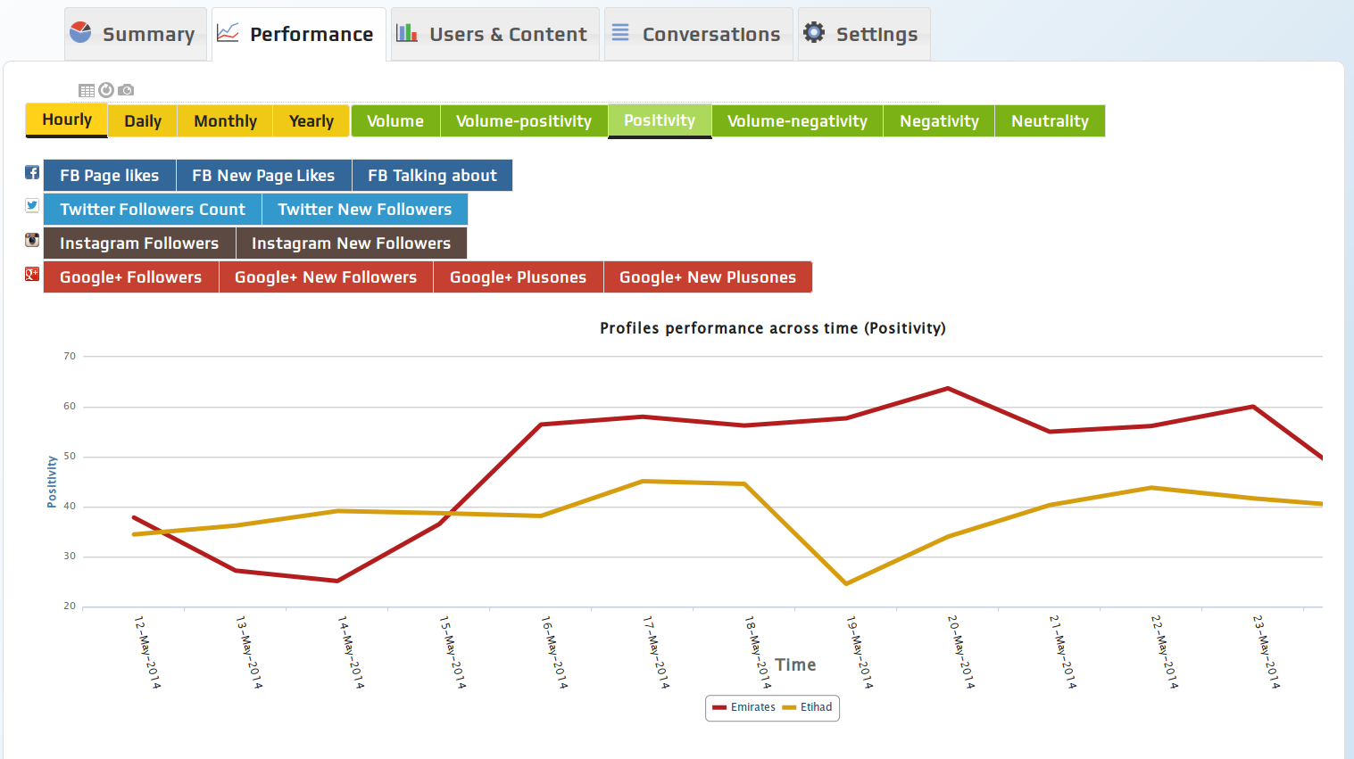Click the Users & Content bar chart icon
Image resolution: width=1354 pixels, height=759 pixels.
pos(407,33)
